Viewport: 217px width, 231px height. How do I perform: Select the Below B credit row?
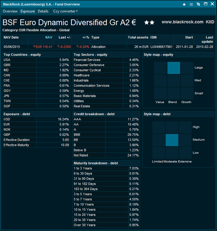pyautogui.click(x=106, y=150)
